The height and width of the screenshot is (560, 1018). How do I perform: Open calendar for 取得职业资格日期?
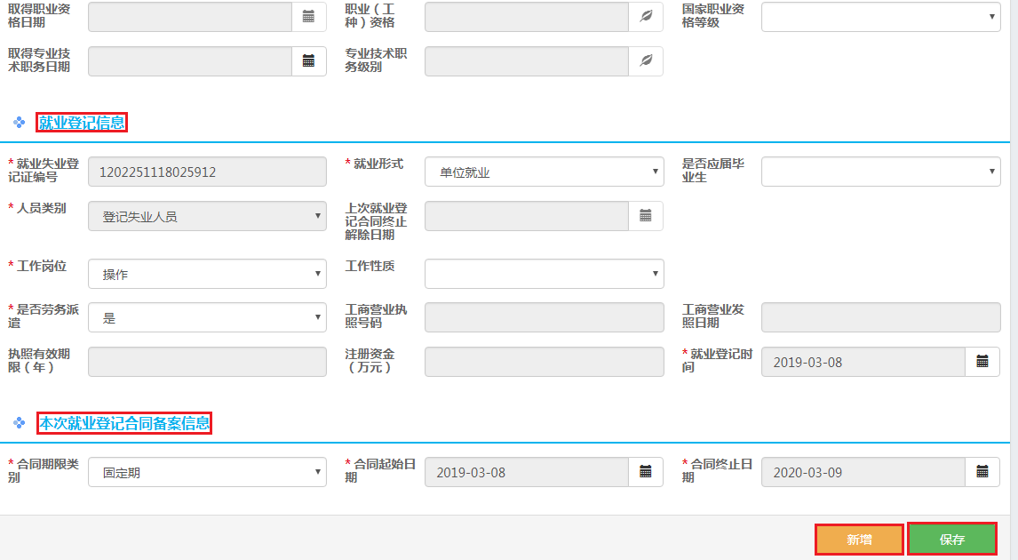[309, 17]
